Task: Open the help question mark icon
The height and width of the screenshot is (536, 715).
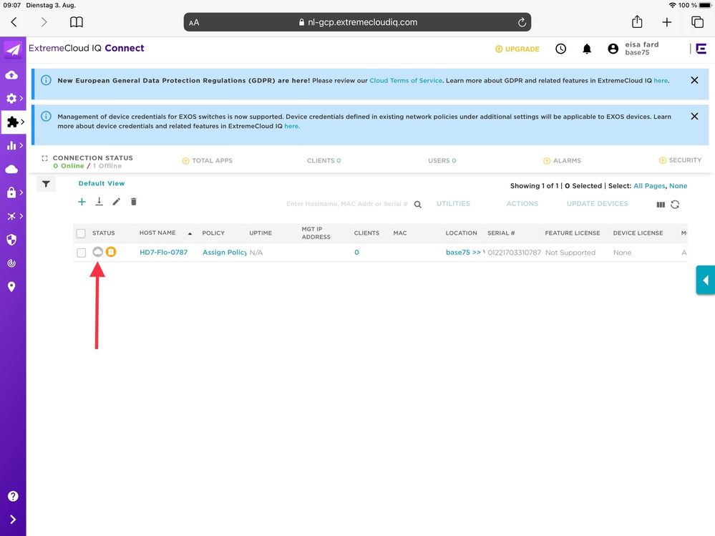Action: [13, 496]
